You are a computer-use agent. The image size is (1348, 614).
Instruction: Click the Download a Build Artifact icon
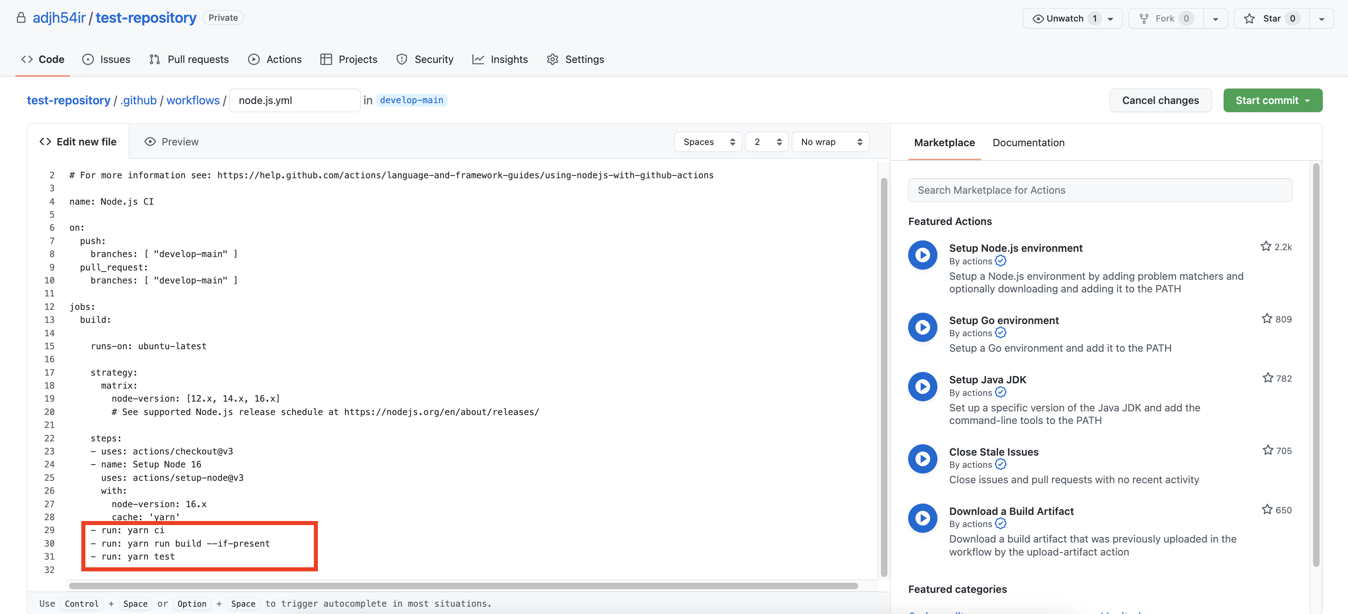pos(922,518)
